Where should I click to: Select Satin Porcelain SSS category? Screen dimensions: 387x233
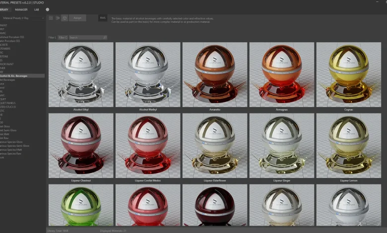(10, 41)
